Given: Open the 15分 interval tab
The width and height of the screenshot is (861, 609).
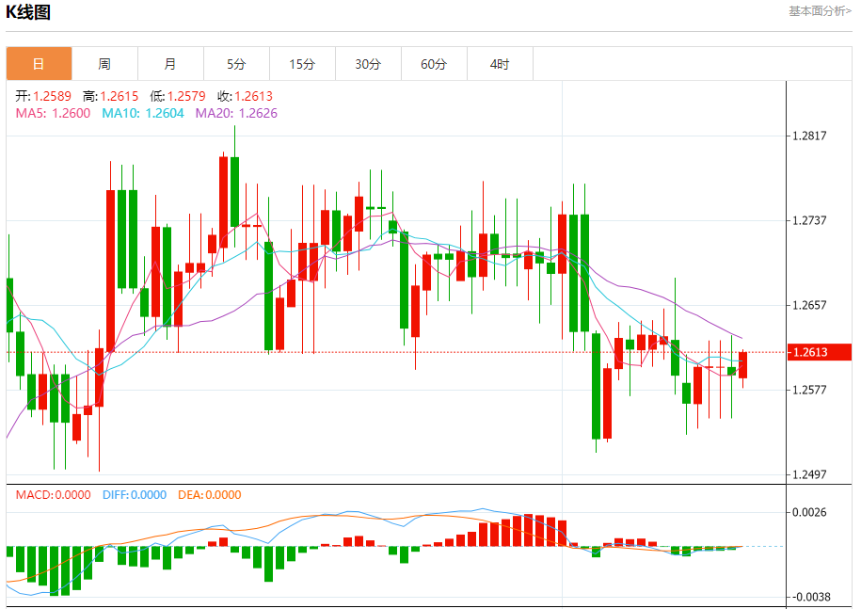Looking at the screenshot, I should 303,64.
